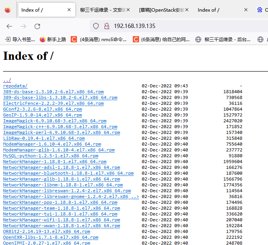Click the address bar showing 192.168.139.135
Screen dimensions: 268x245
pos(175,26)
